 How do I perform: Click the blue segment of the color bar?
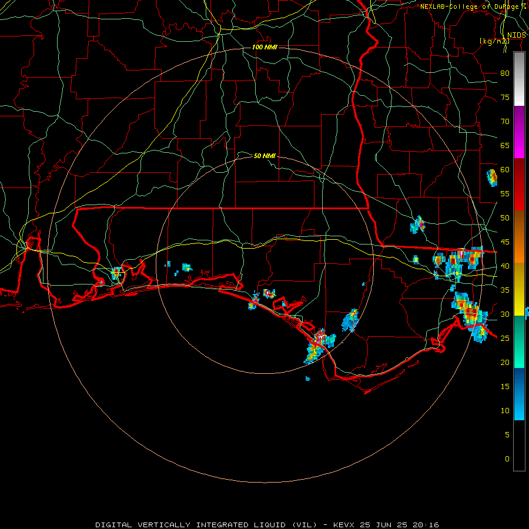pos(519,394)
